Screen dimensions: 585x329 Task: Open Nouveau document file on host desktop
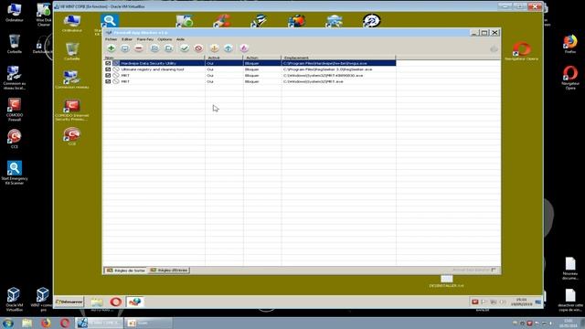[570, 269]
